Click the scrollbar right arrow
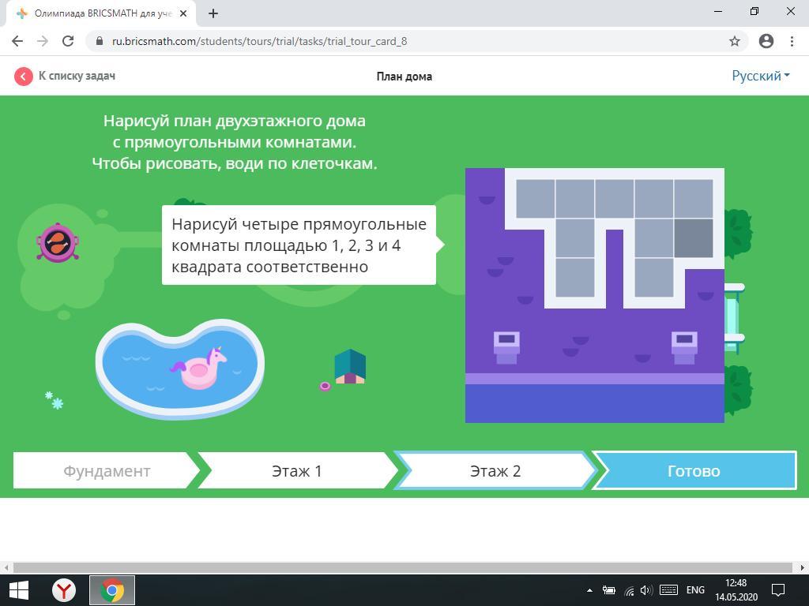 pyautogui.click(x=803, y=567)
